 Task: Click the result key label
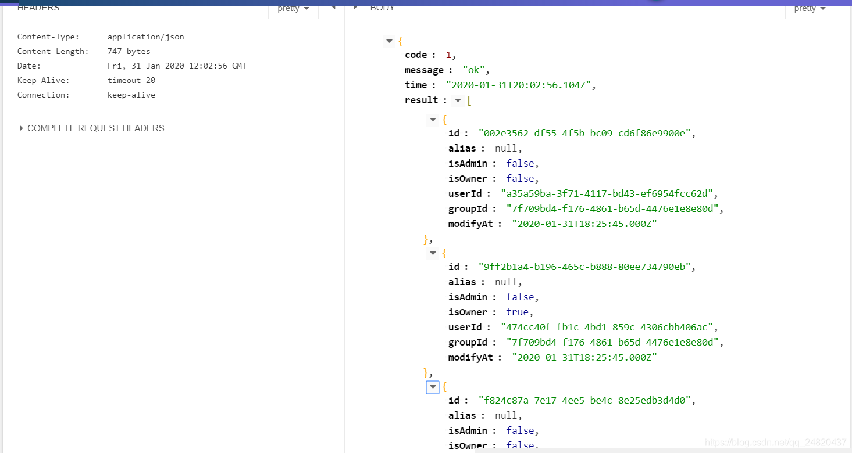422,100
